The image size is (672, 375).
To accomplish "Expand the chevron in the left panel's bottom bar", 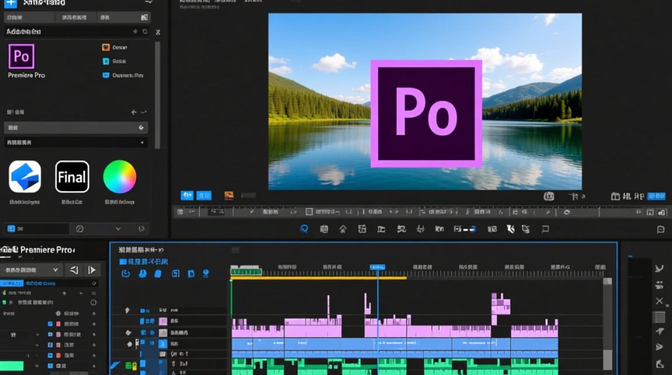I will point(118,229).
